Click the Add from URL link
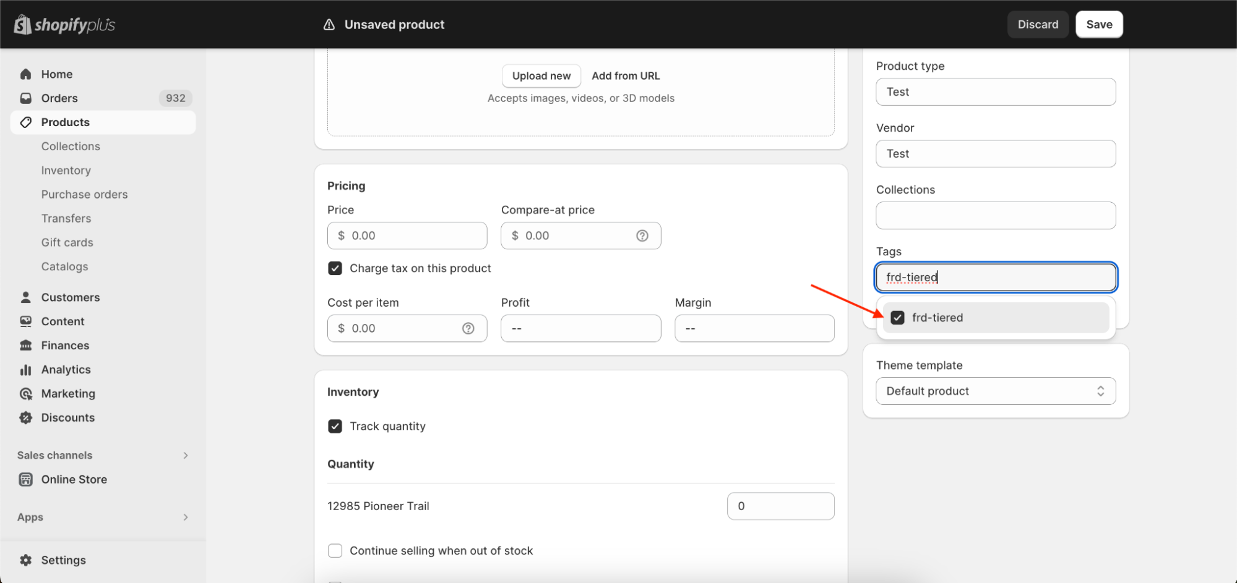Screen dimensions: 1237x583 (x=626, y=76)
